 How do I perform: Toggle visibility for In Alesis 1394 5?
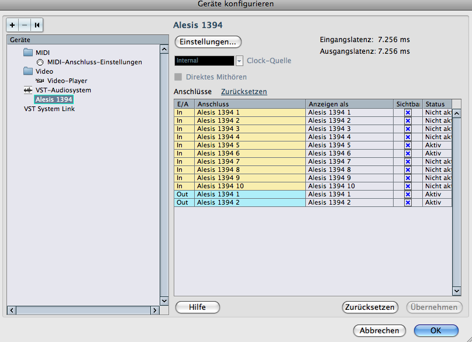pos(408,146)
